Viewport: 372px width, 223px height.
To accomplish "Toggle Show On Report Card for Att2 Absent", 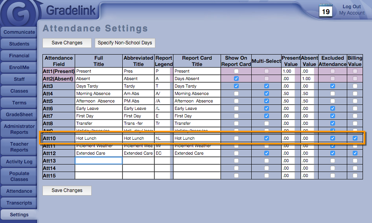I will (236, 79).
